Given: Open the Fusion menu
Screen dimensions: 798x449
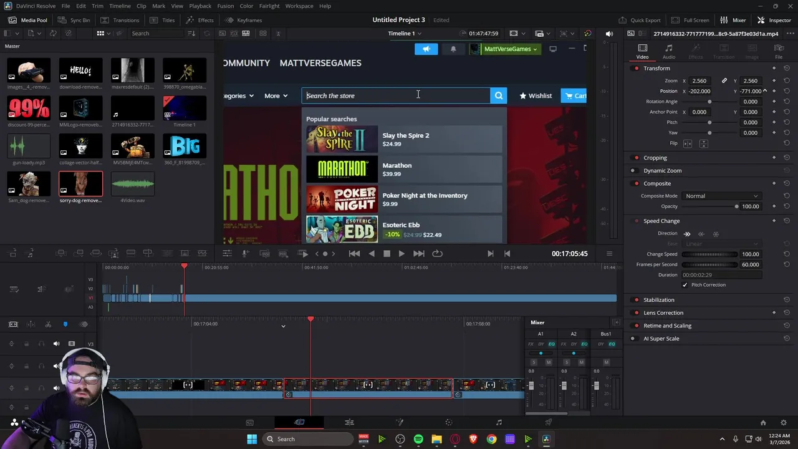Looking at the screenshot, I should pyautogui.click(x=226, y=6).
